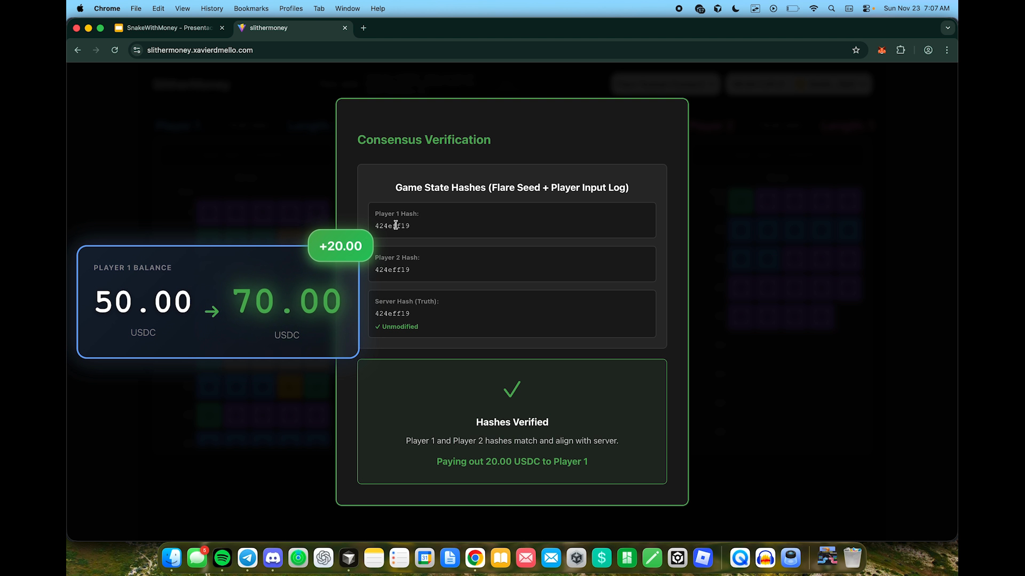Open a new tab with plus button
Viewport: 1025px width, 576px height.
pos(364,28)
